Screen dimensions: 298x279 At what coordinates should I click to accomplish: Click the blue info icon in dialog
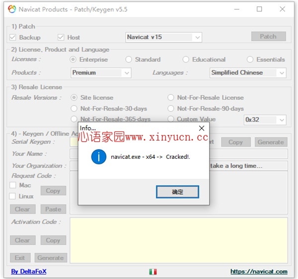pos(99,157)
